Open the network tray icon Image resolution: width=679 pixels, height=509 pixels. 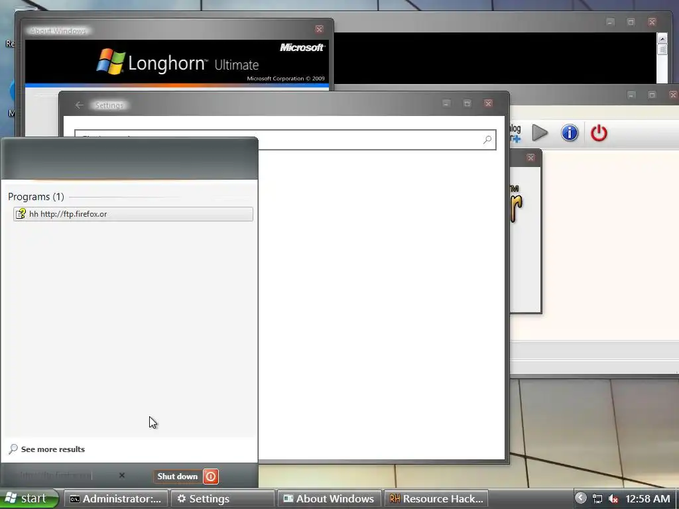pyautogui.click(x=597, y=498)
